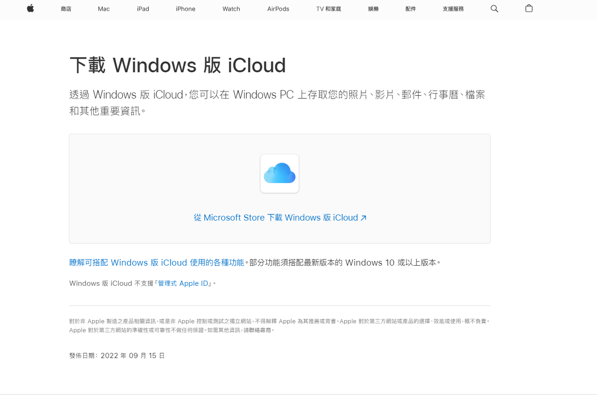Open the 配件 navigation item
The image size is (597, 405).
pos(411,9)
